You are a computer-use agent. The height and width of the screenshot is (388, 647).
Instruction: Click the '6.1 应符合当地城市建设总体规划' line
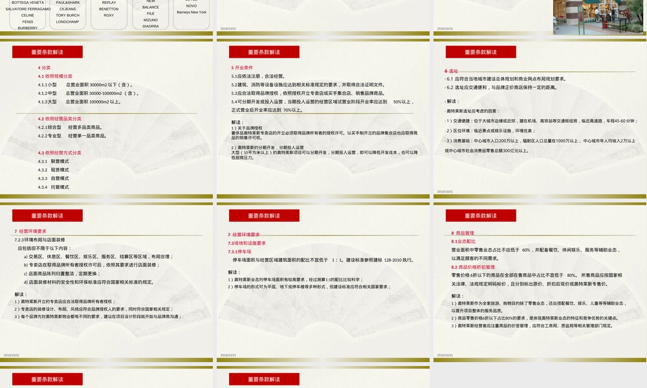click(507, 79)
